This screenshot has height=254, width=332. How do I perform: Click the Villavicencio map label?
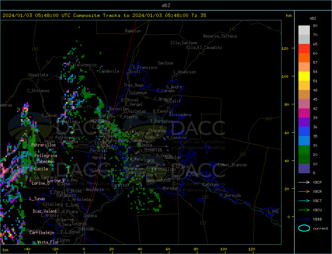tap(82, 65)
